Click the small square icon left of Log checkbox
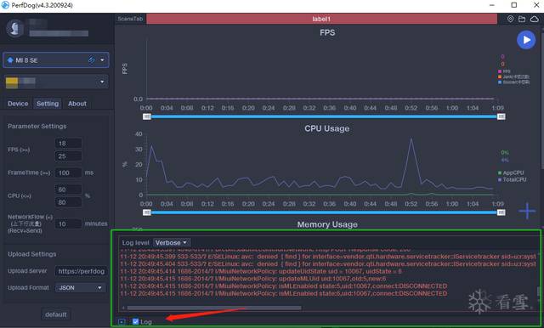Viewport: 544px width, 328px height. 122,322
